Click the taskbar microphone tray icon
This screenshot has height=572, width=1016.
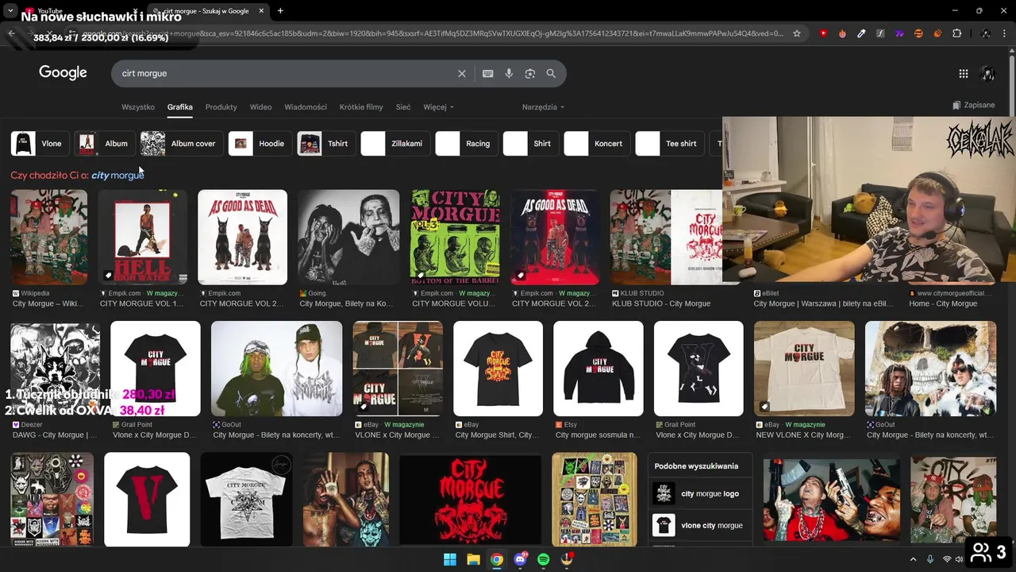(x=930, y=559)
